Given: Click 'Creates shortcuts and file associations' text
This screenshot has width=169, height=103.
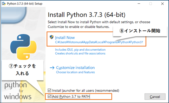Looking at the screenshot, I should pyautogui.click(x=80, y=53).
